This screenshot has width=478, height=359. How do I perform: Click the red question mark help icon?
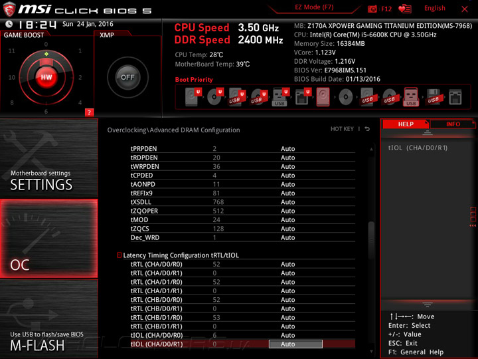[x=89, y=112]
